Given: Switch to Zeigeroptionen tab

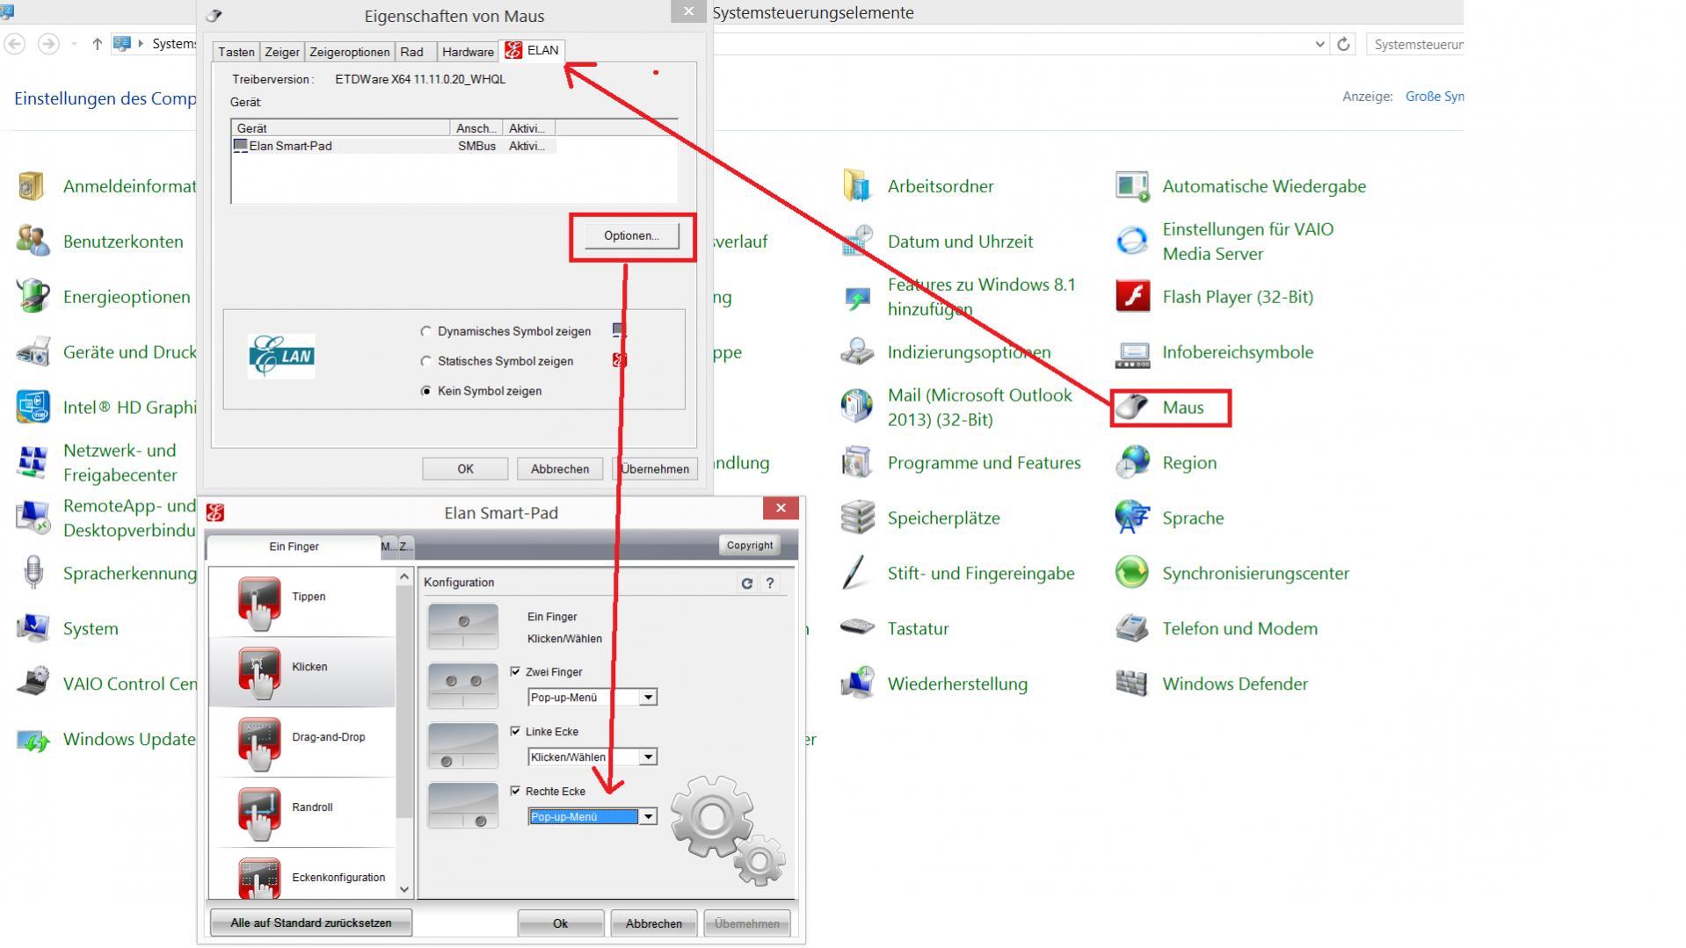Looking at the screenshot, I should point(349,52).
